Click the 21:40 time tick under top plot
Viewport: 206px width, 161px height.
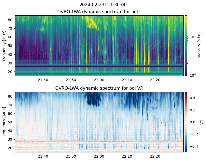43,80
